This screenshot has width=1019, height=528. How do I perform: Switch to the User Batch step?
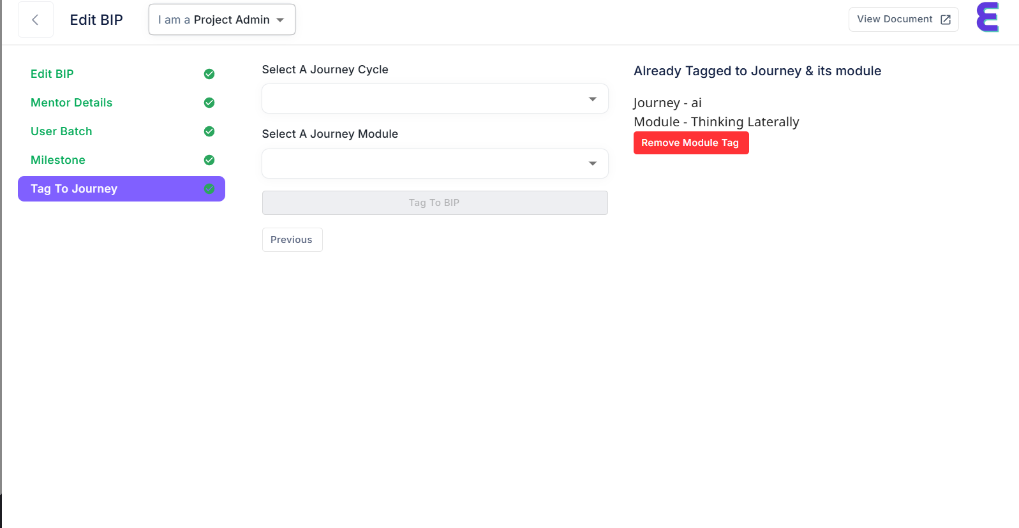(61, 131)
